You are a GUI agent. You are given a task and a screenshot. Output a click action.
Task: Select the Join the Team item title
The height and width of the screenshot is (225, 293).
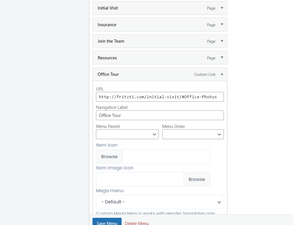coord(111,41)
